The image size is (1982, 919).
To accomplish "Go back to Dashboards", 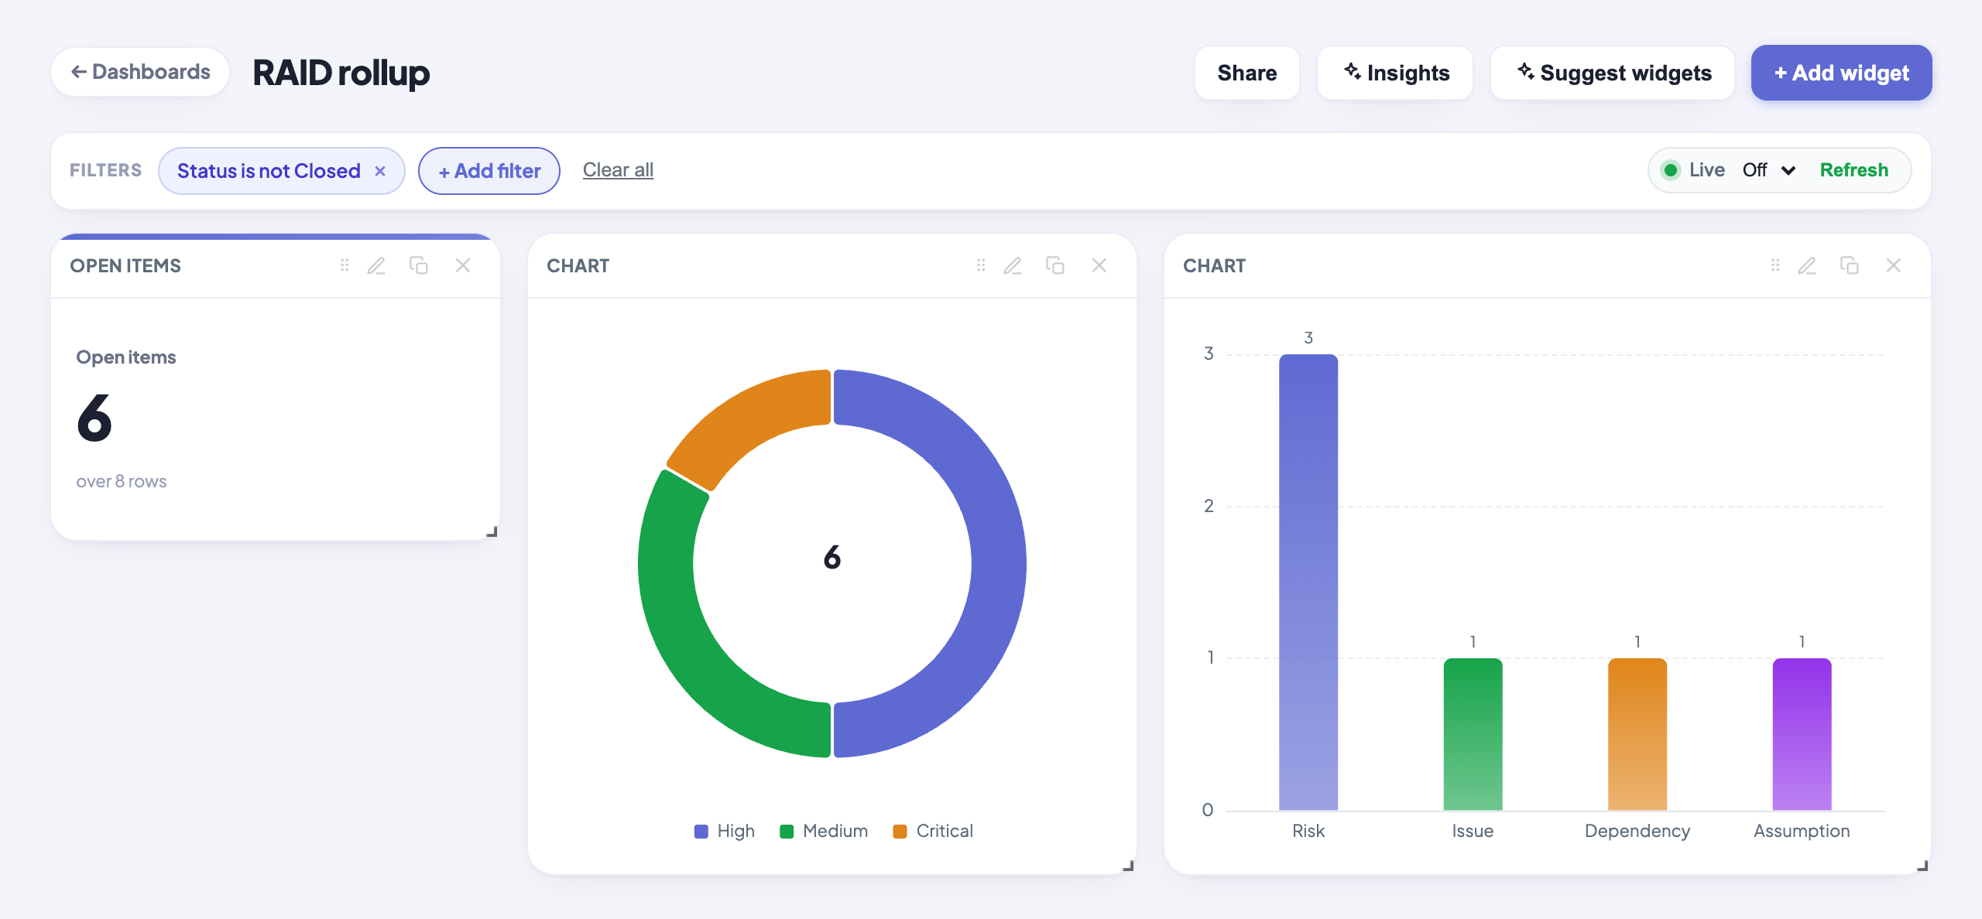I will tap(140, 72).
